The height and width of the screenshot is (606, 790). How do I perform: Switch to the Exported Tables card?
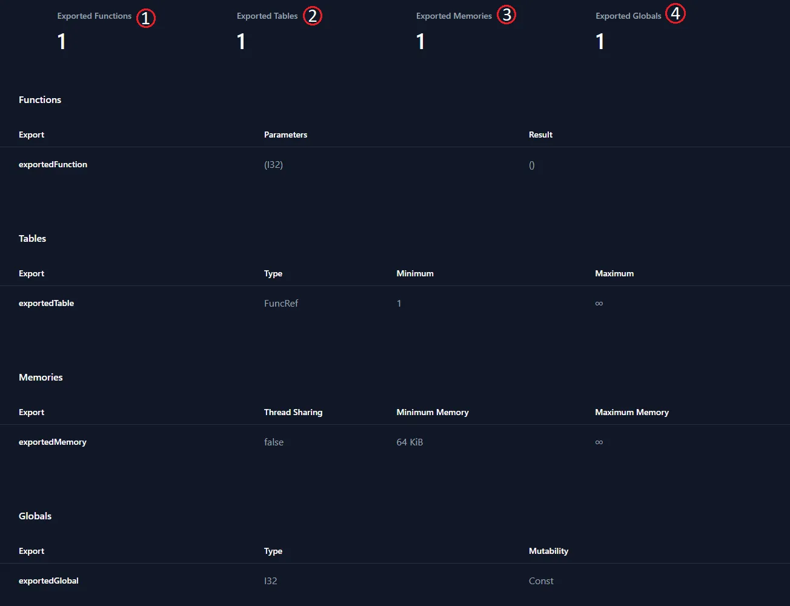pyautogui.click(x=267, y=15)
